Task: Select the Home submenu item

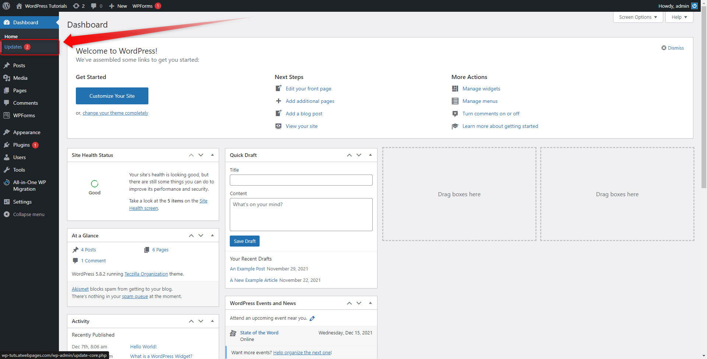Action: tap(11, 36)
